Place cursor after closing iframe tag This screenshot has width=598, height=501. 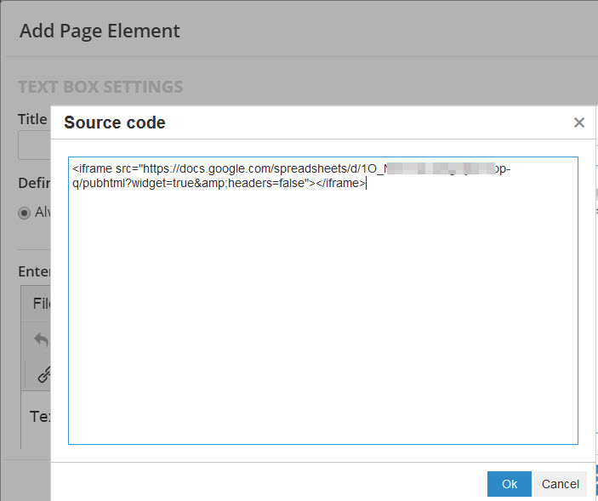coord(366,183)
